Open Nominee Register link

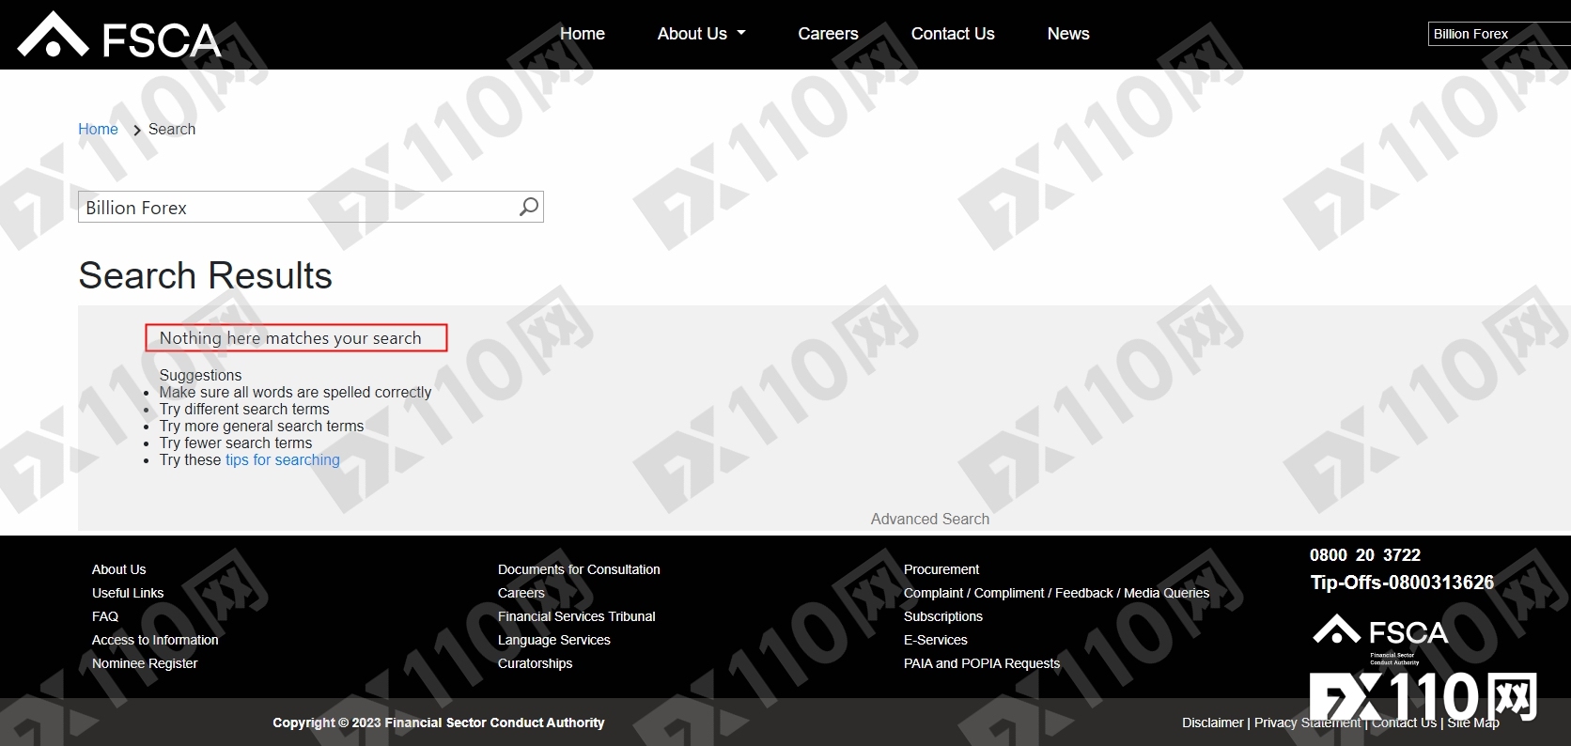pos(145,663)
